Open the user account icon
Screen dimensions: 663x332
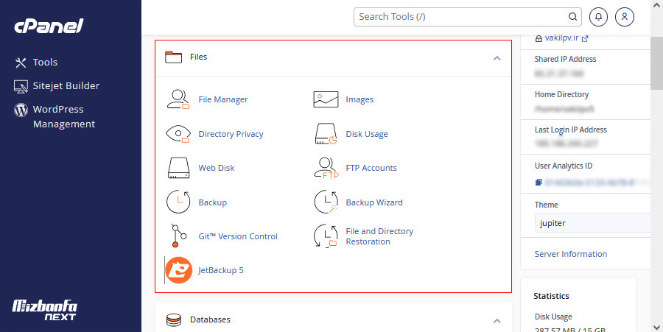(625, 17)
